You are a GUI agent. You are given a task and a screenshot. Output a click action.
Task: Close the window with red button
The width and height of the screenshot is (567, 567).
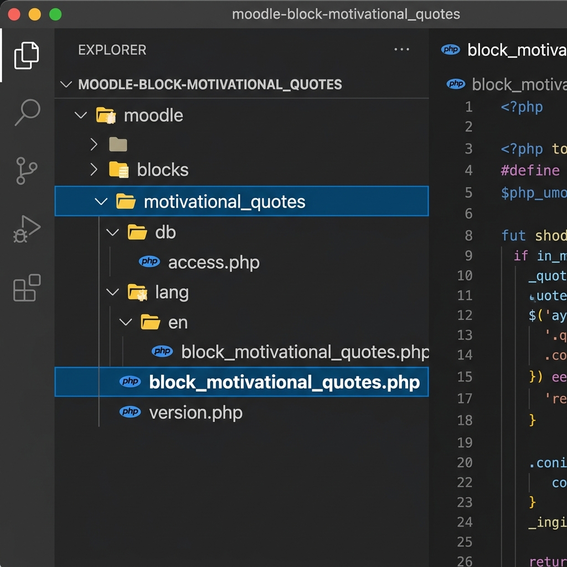(x=14, y=14)
